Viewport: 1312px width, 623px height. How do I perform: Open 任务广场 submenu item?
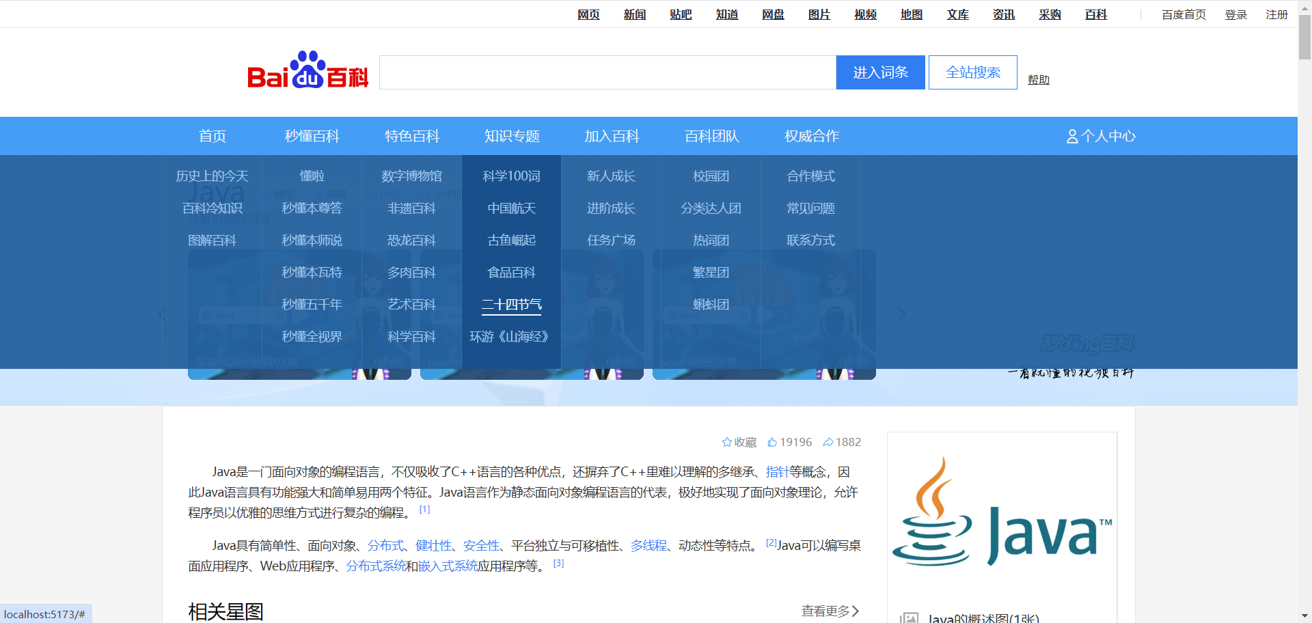(612, 240)
